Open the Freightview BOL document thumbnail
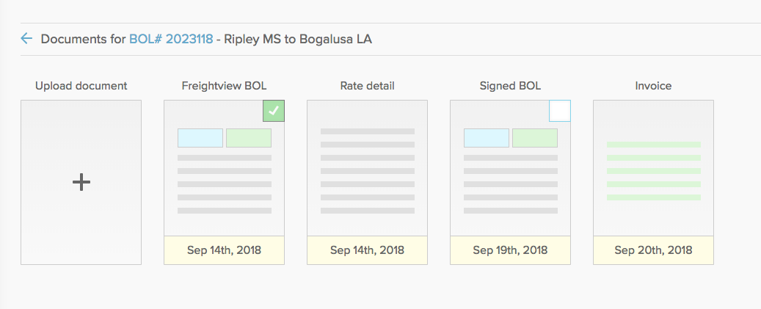This screenshot has width=761, height=309. click(x=225, y=168)
